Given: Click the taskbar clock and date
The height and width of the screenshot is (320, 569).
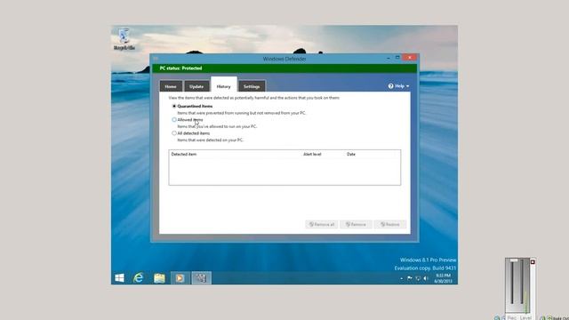Looking at the screenshot, I should [443, 278].
